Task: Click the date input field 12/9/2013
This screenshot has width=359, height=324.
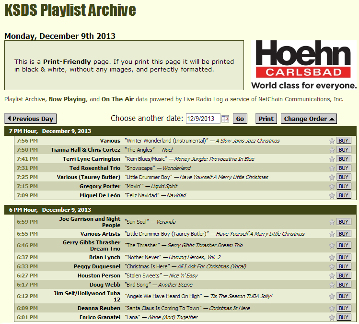Action: pyautogui.click(x=203, y=119)
